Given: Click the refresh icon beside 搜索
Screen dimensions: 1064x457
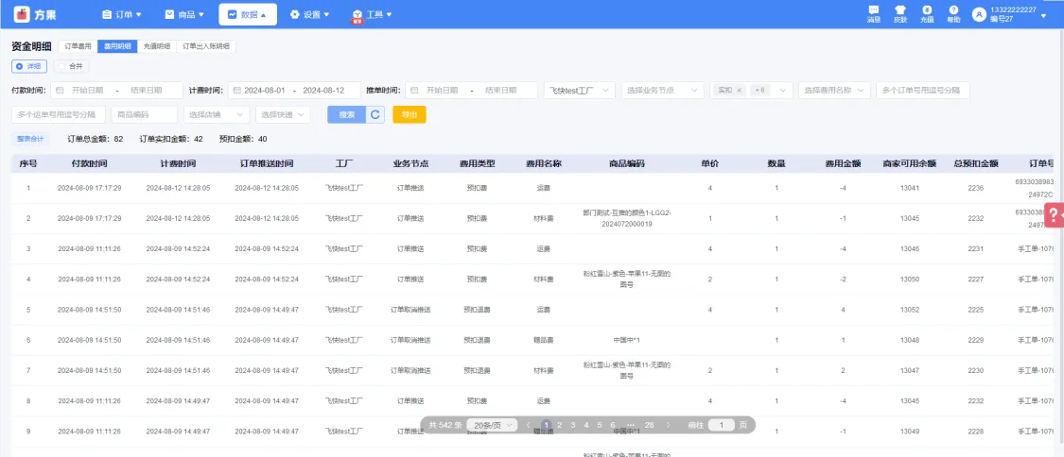Looking at the screenshot, I should 375,114.
